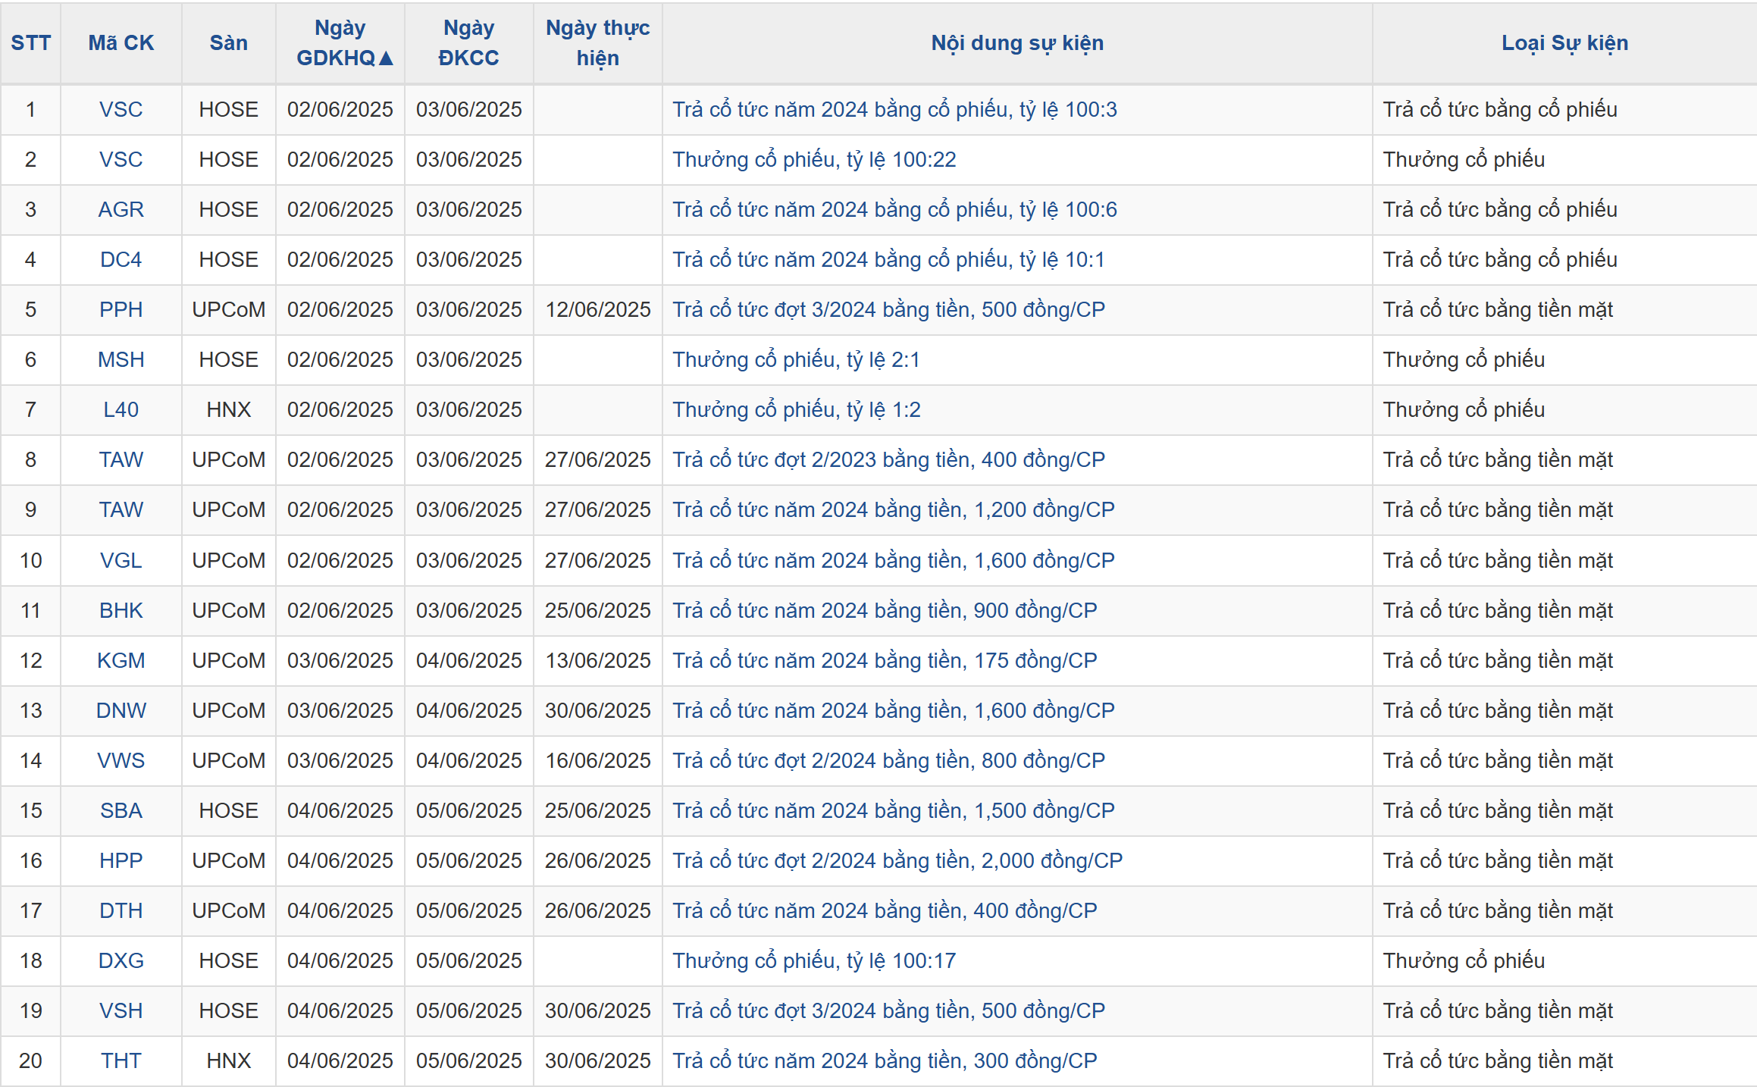Viewport: 1757px width, 1087px height.
Task: Open the BHK stock code link
Action: point(121,610)
